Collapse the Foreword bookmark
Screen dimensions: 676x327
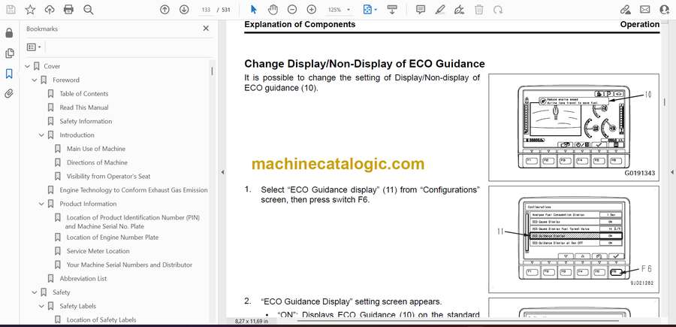(35, 80)
